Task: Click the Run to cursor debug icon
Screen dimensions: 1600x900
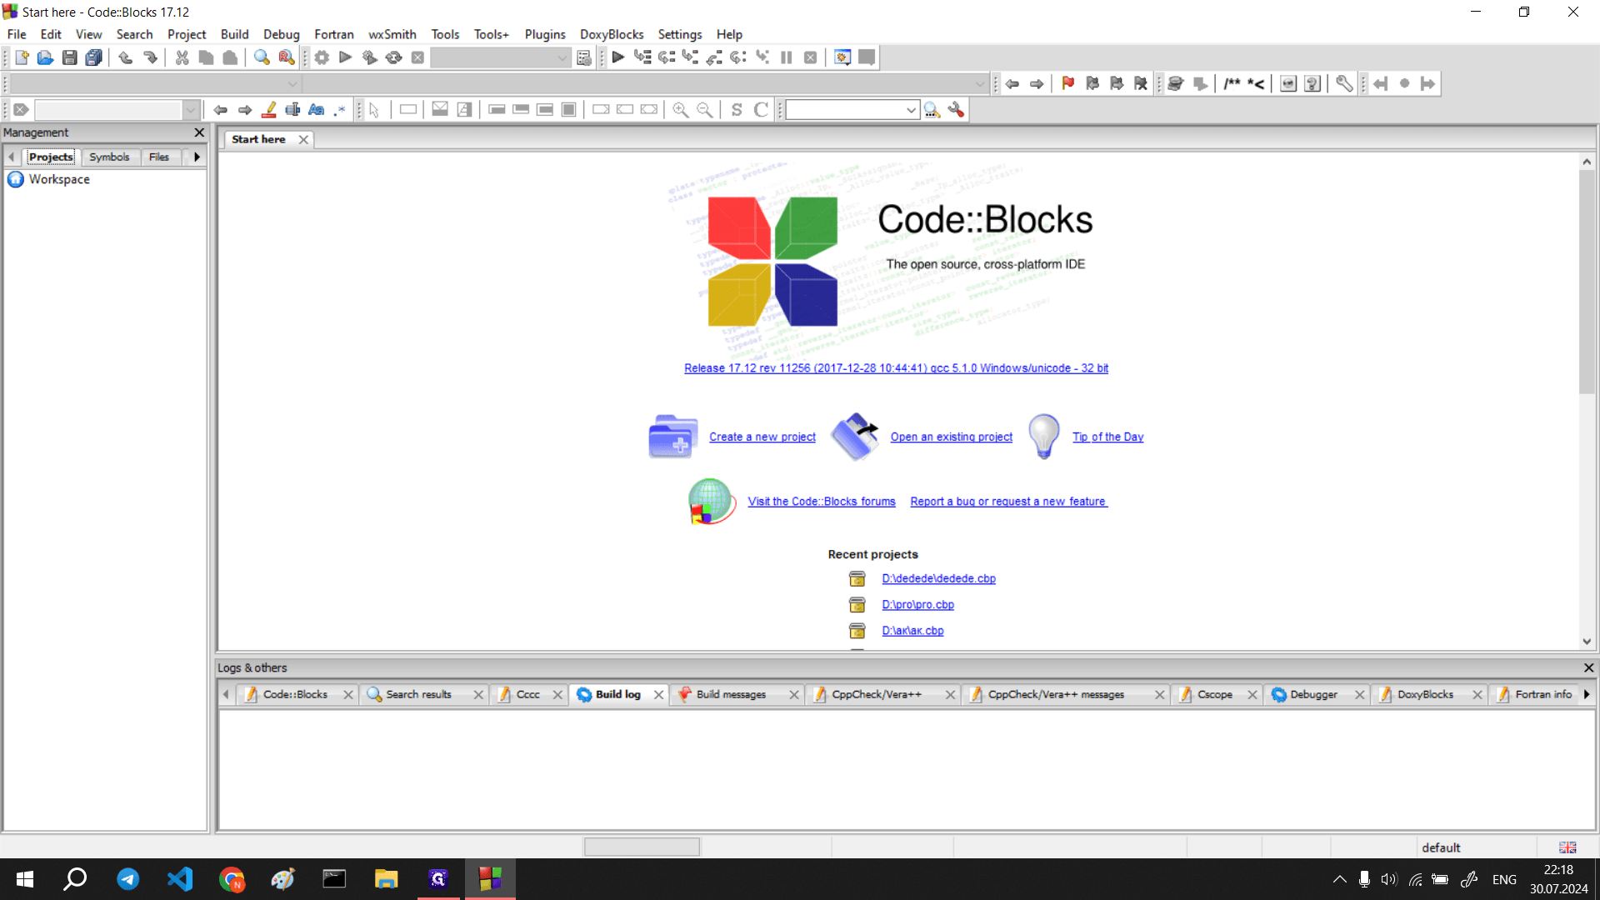Action: pyautogui.click(x=642, y=57)
